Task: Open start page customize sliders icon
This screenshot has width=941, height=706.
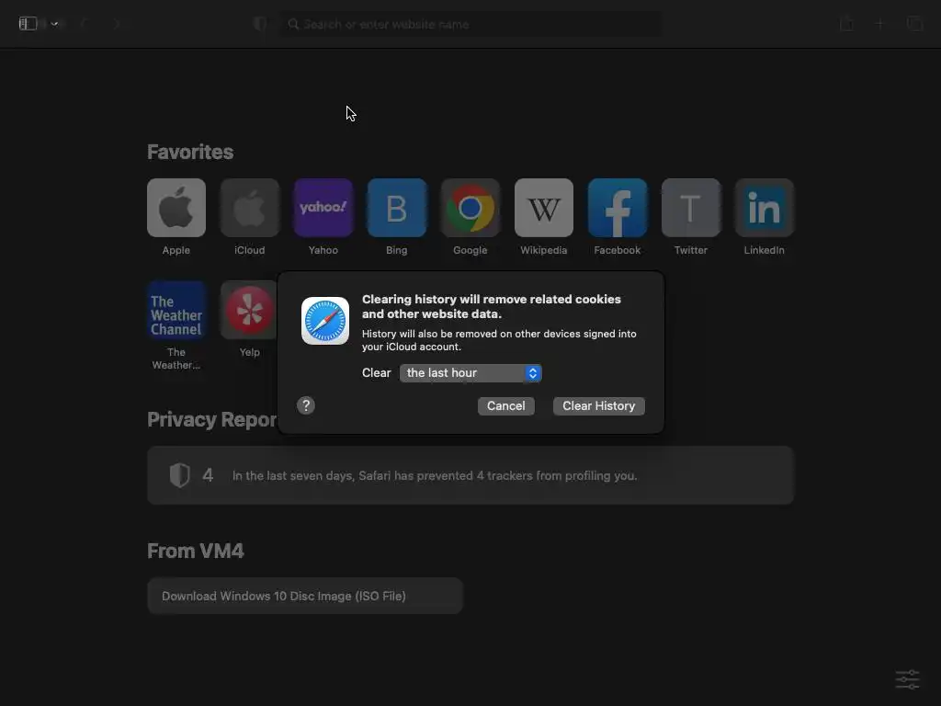Action: tap(907, 679)
